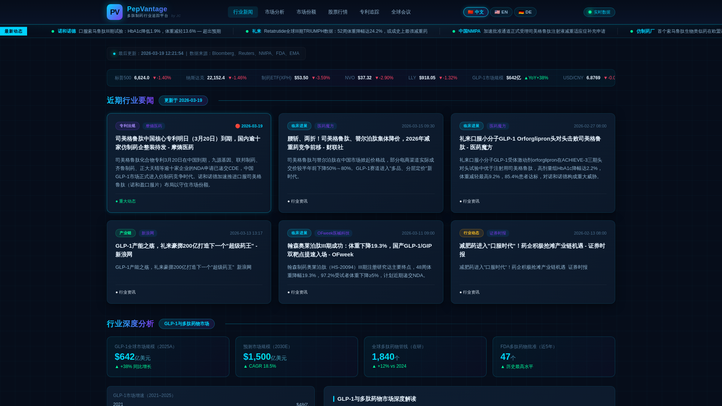Click the 最后更新 timestamp bar
The width and height of the screenshot is (722, 406).
point(206,53)
